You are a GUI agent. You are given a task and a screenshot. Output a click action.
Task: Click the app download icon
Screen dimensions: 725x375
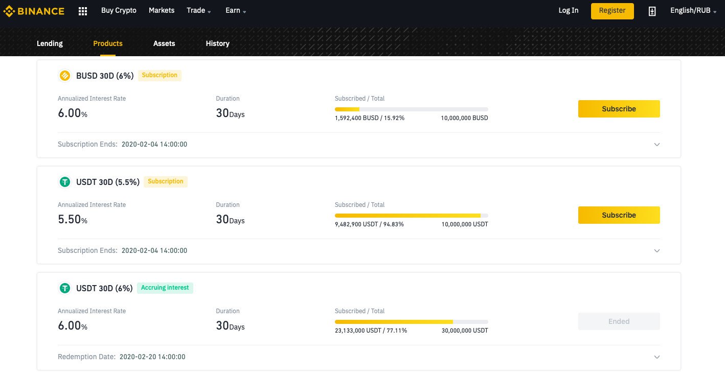coord(652,11)
